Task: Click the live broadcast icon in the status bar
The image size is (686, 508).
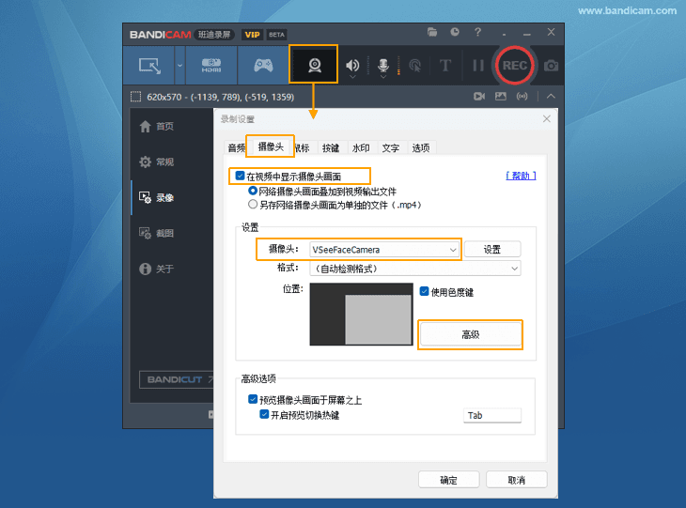Action: click(522, 96)
